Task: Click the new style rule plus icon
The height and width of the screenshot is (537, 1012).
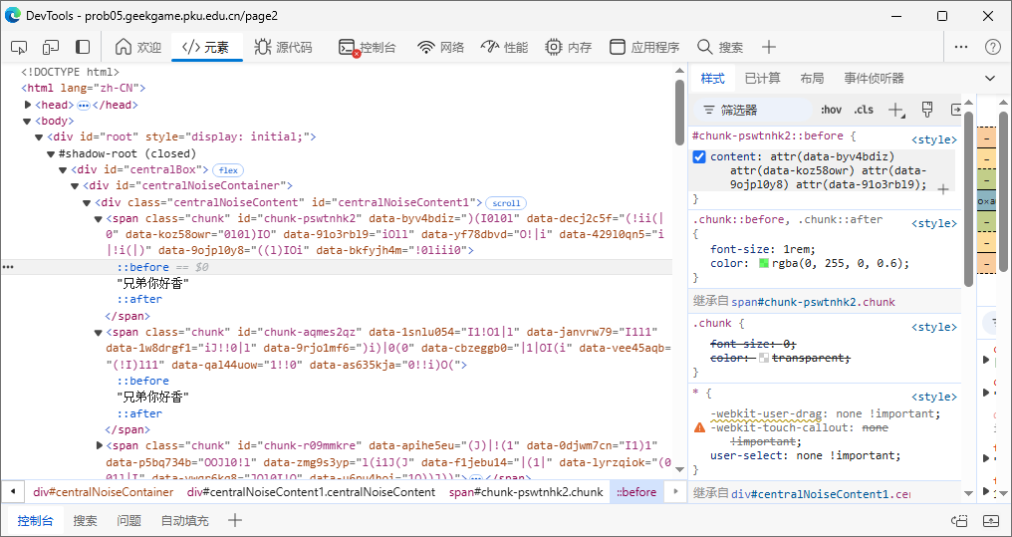Action: click(x=895, y=110)
